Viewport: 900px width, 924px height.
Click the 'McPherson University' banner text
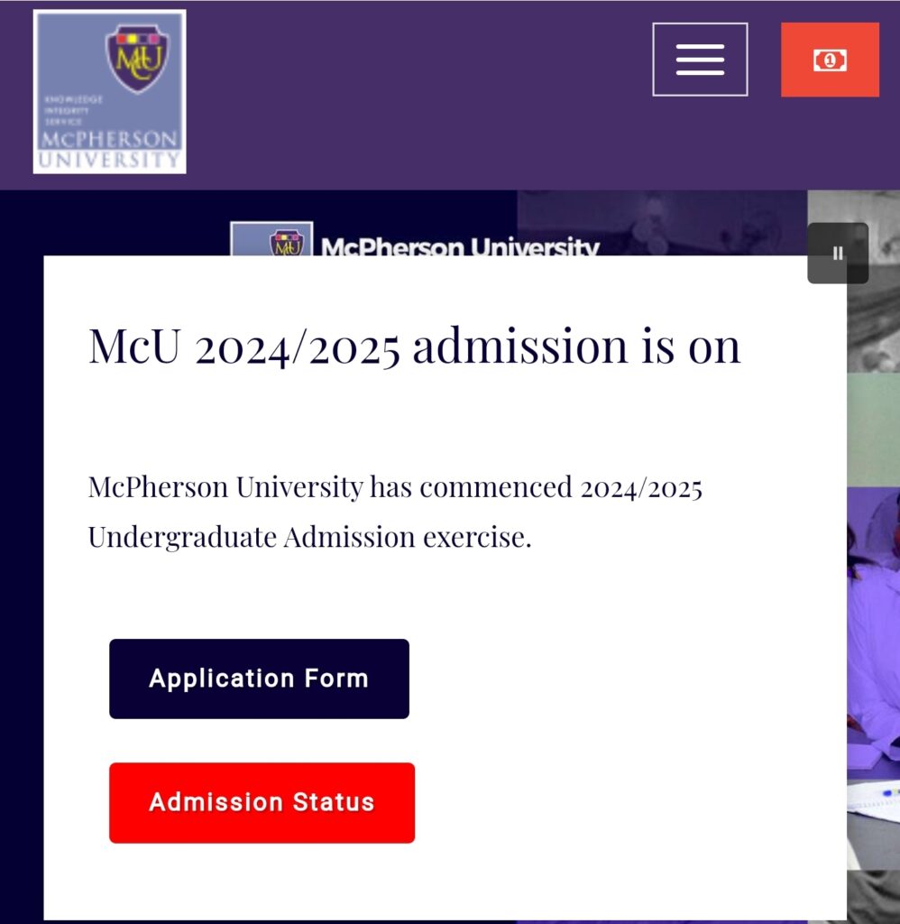tap(460, 247)
